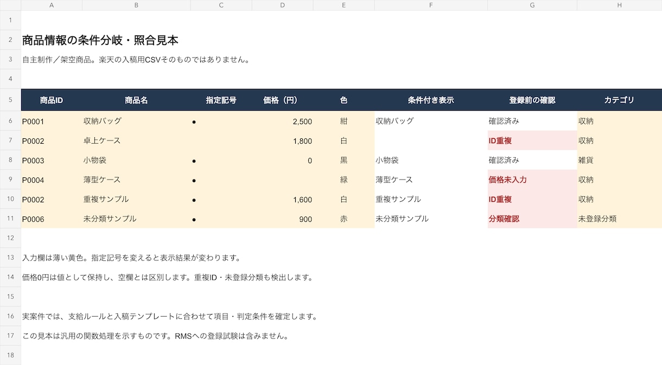Select price cell 1,600
Screen dimensions: 662x365
coord(283,199)
